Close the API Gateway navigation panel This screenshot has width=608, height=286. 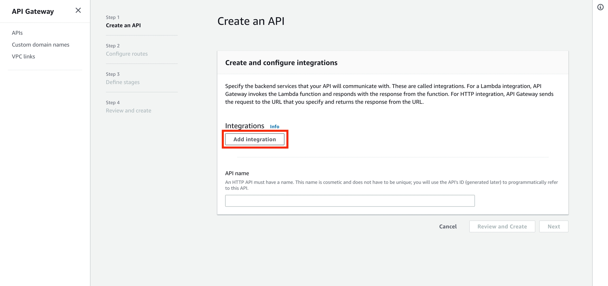click(x=78, y=10)
